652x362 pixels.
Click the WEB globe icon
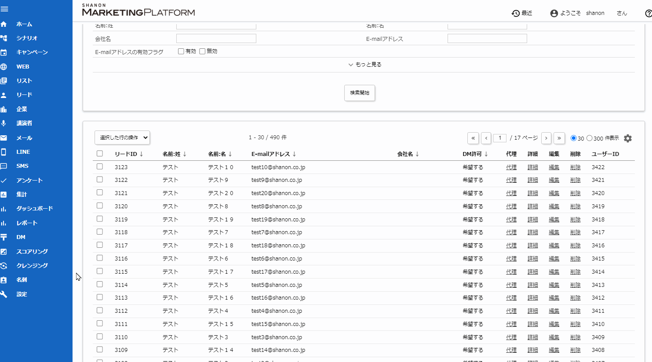(x=4, y=67)
